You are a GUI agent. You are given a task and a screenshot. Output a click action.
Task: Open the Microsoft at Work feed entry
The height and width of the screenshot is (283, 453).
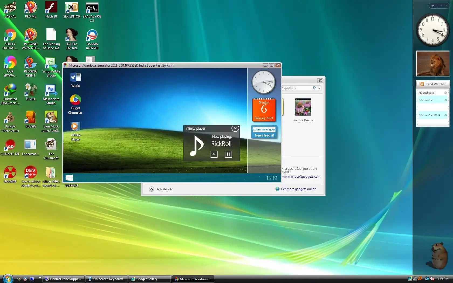433,115
